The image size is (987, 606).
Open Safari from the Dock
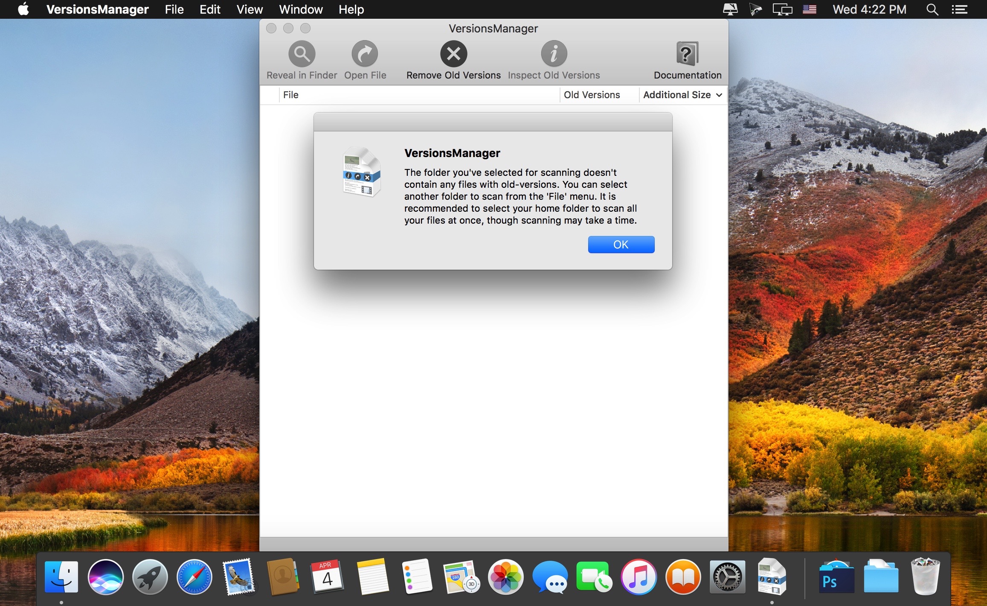pyautogui.click(x=194, y=577)
